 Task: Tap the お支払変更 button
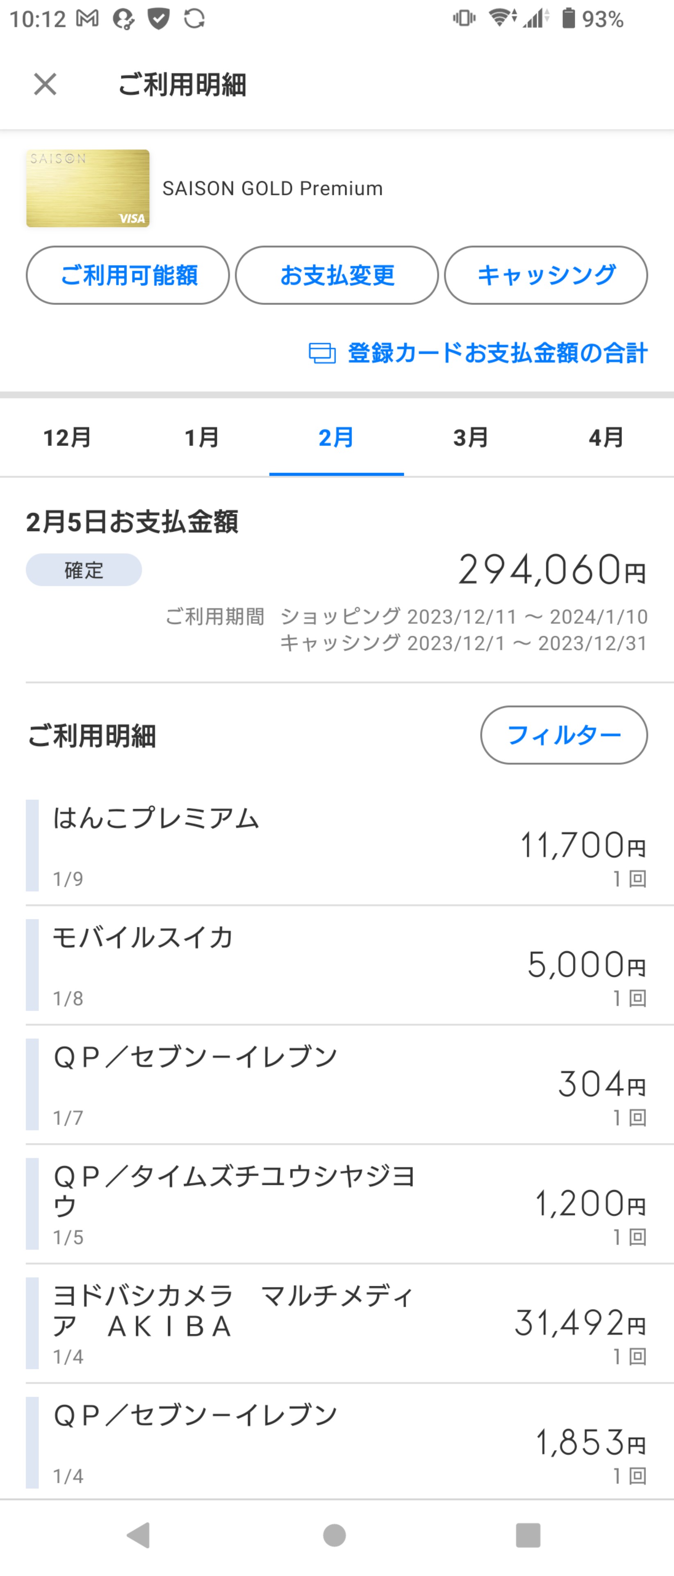(337, 275)
